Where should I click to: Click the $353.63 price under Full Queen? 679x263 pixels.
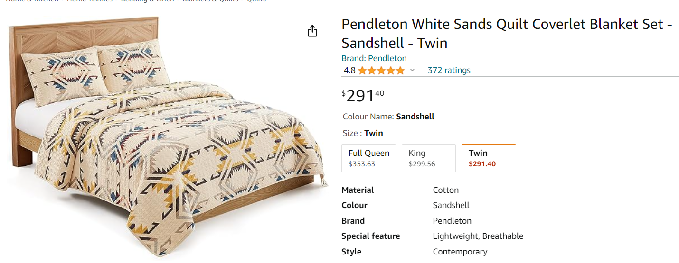tap(361, 164)
